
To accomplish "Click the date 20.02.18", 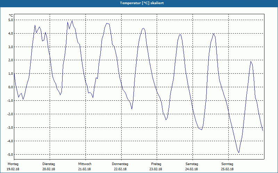I will [x=49, y=169].
